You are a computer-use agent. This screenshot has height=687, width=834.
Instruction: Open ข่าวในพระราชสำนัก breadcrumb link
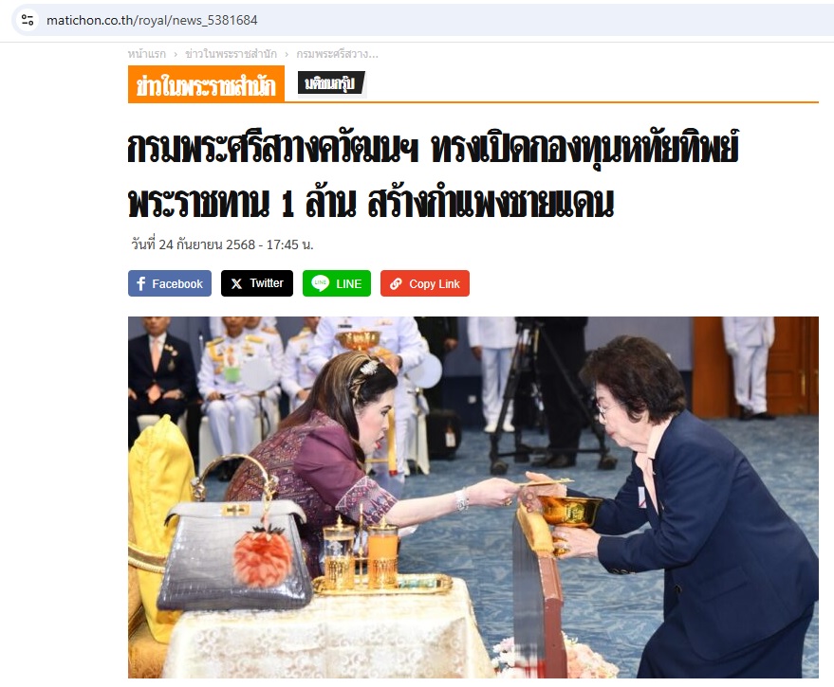click(231, 54)
